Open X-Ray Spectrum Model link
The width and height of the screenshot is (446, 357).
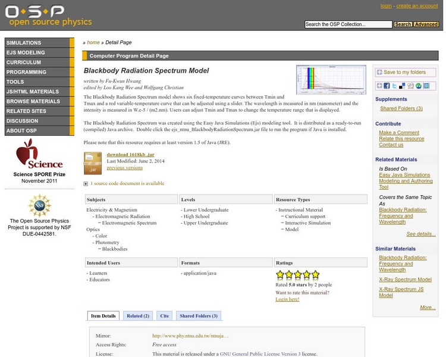[406, 280]
